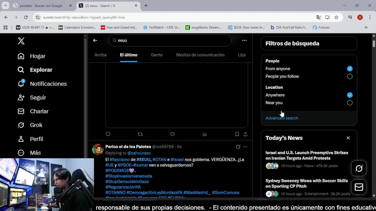Open more menu on Perico's post
The height and width of the screenshot is (211, 376).
click(x=245, y=147)
